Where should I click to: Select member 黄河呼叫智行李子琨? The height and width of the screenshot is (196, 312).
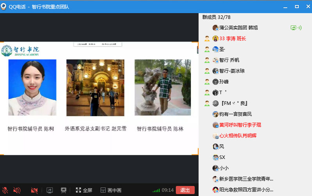pyautogui.click(x=240, y=125)
